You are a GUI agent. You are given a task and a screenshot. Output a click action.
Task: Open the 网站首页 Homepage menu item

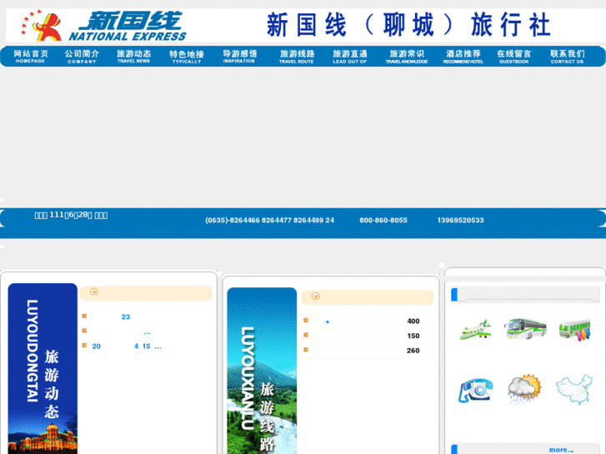(31, 57)
